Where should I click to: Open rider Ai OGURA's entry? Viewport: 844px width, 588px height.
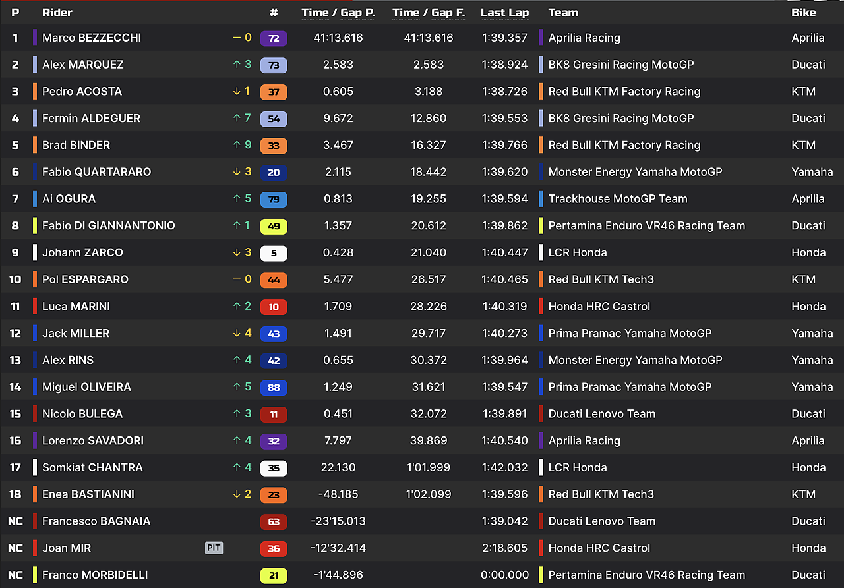69,199
